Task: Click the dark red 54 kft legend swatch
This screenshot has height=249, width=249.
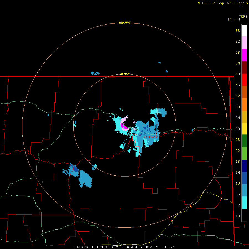Action: [x=244, y=68]
